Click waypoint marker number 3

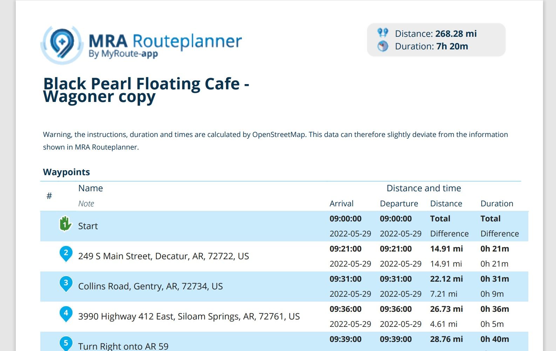click(66, 284)
